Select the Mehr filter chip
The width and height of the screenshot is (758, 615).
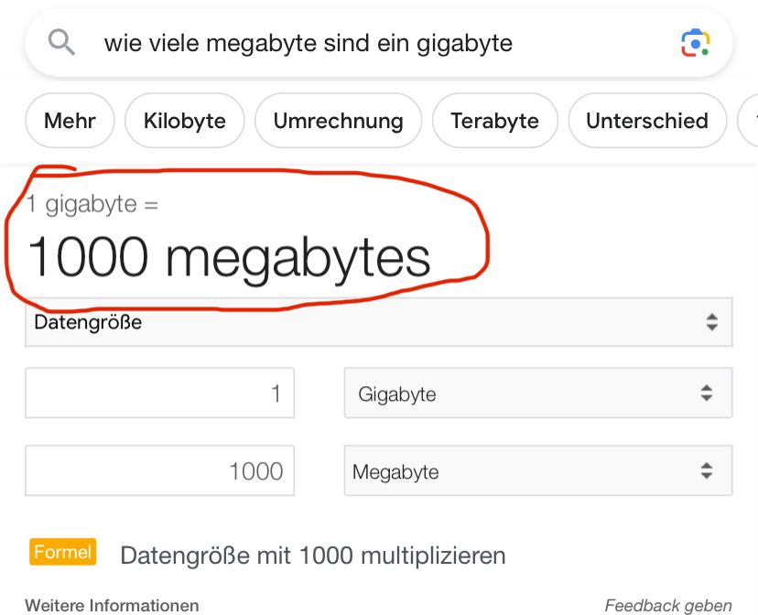point(70,121)
